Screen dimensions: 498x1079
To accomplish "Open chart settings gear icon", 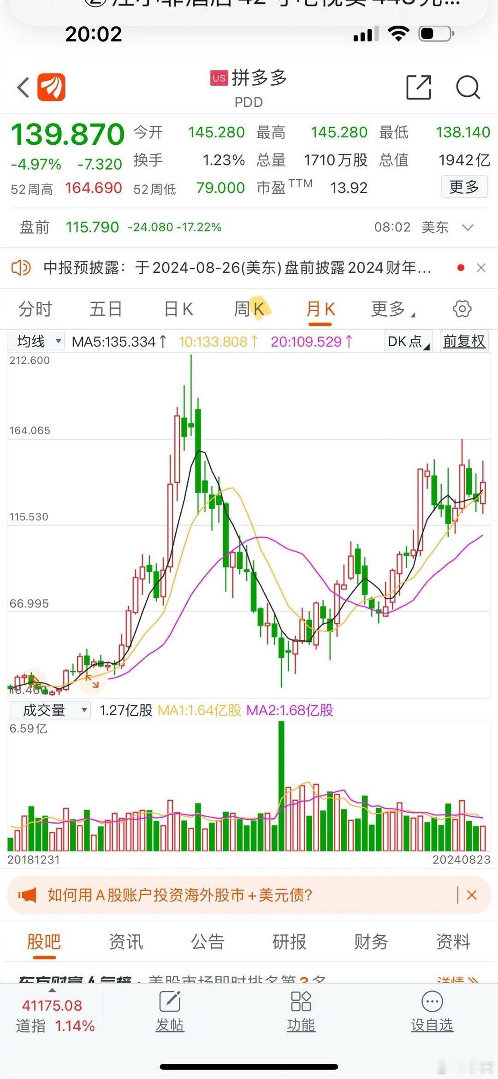I will click(x=462, y=309).
